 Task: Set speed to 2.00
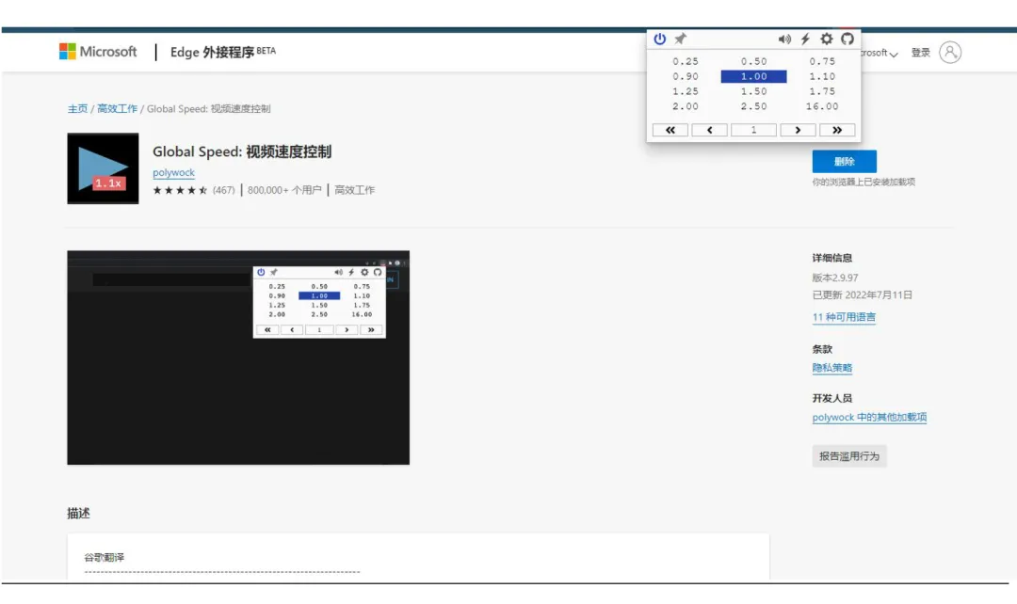click(x=686, y=106)
